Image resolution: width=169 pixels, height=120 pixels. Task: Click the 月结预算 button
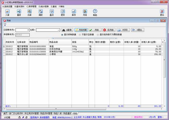pos(81,30)
